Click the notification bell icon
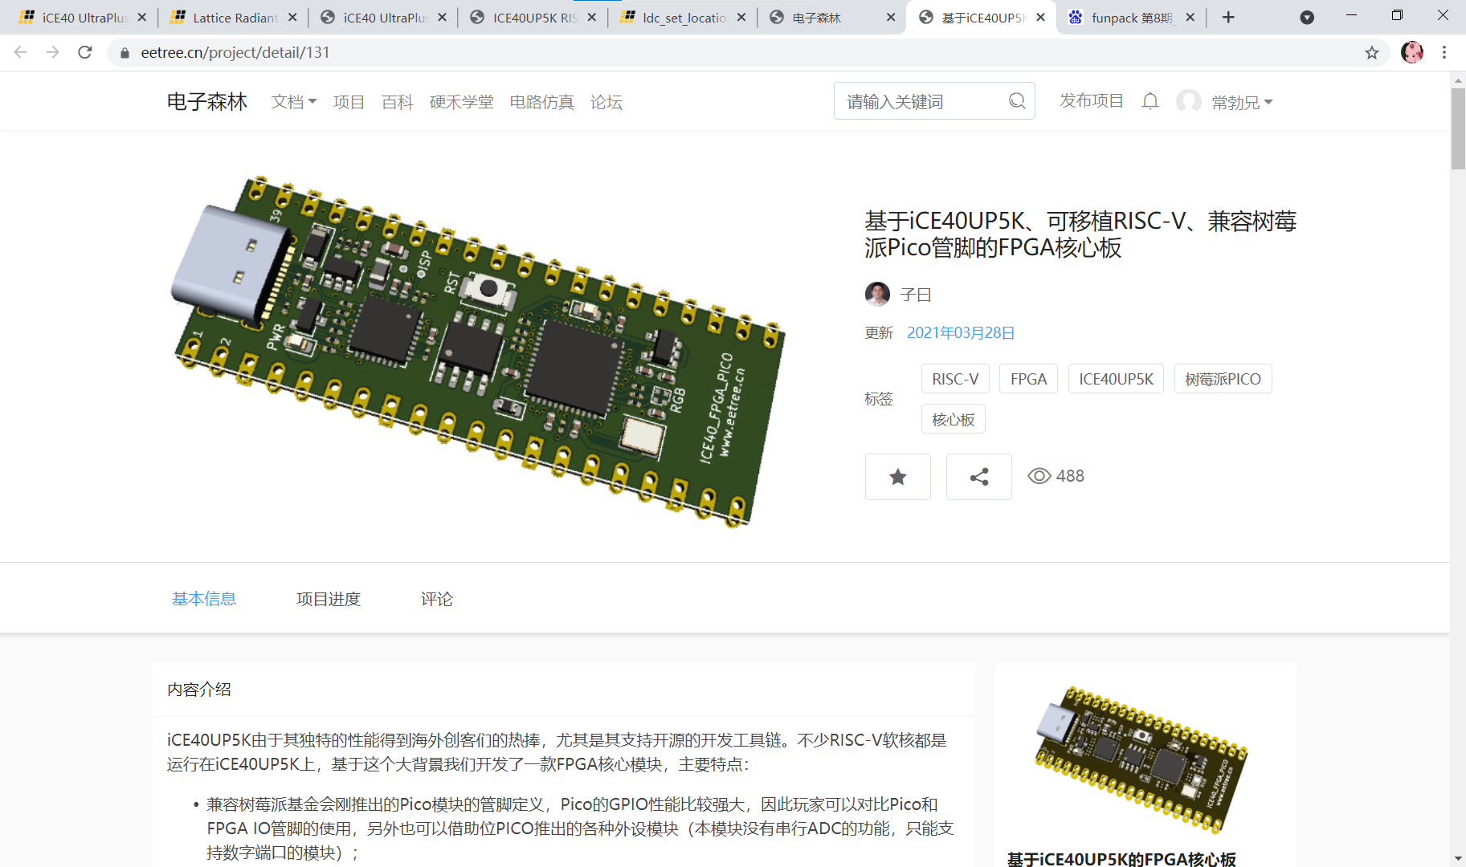This screenshot has width=1466, height=867. tap(1150, 101)
